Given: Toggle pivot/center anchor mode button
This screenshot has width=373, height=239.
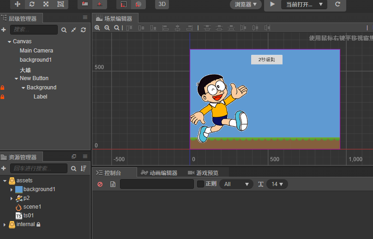Looking at the screenshot, I should click(85, 4).
